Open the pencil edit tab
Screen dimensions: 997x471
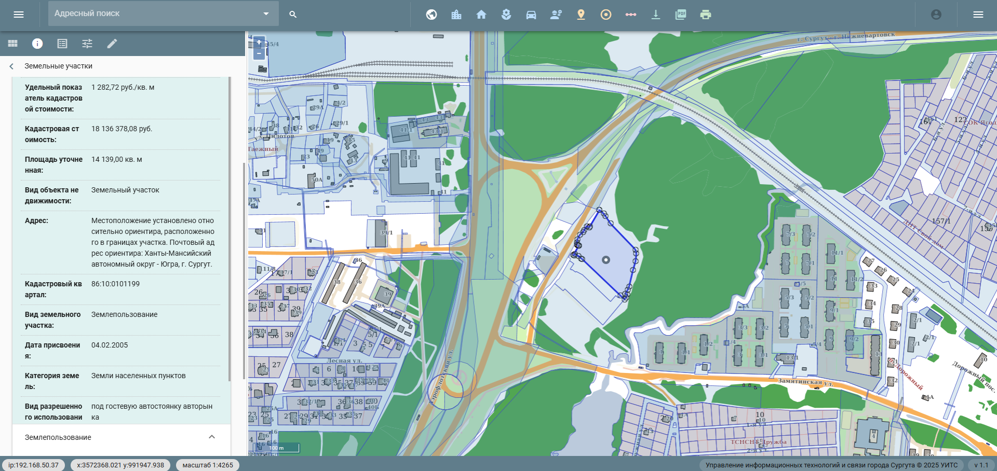(112, 44)
